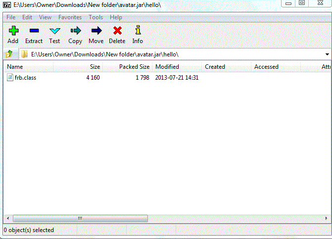
Task: Click the modified date 2013-07-21 14:31
Action: coord(177,78)
